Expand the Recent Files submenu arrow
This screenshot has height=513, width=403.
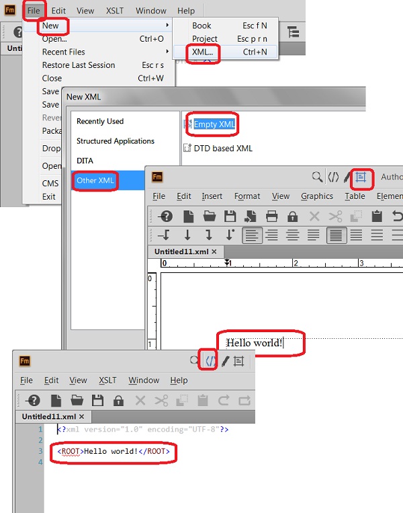pos(167,51)
